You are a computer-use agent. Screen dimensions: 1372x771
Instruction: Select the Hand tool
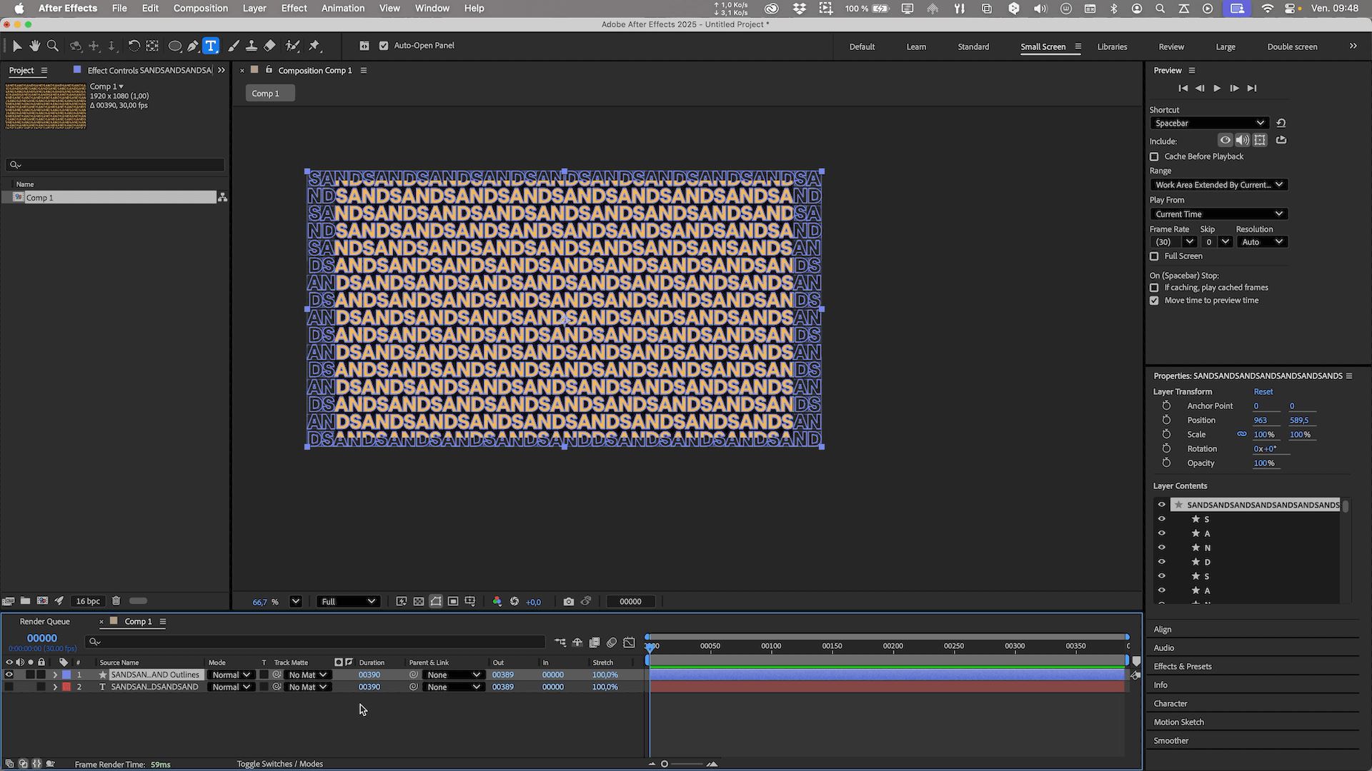(x=34, y=46)
